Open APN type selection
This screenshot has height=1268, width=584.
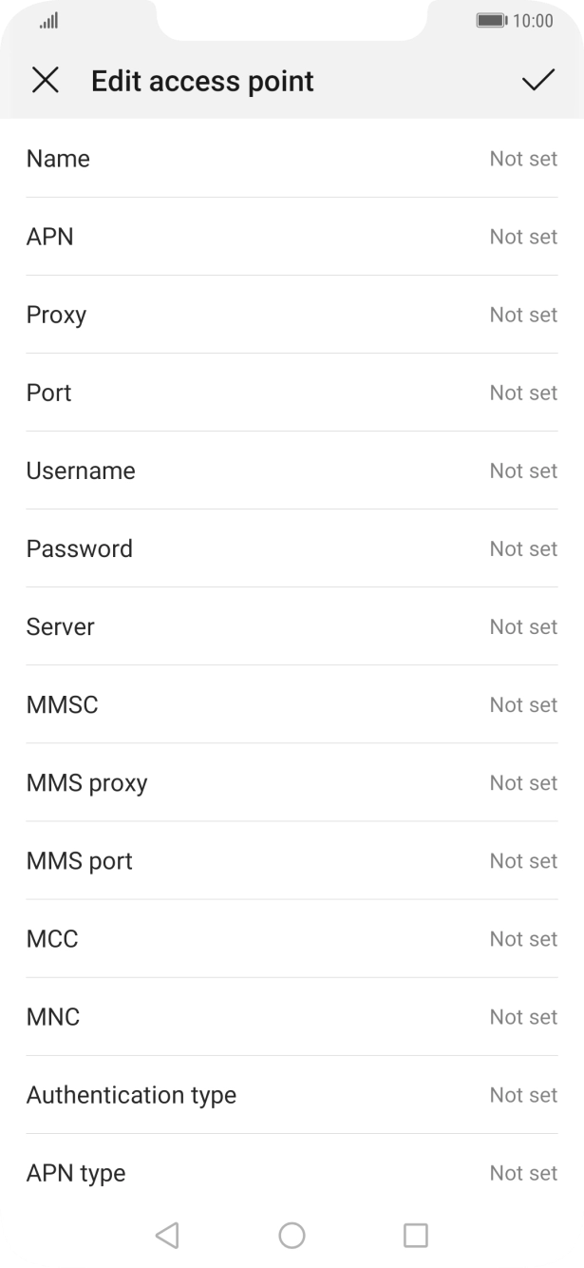[292, 1173]
